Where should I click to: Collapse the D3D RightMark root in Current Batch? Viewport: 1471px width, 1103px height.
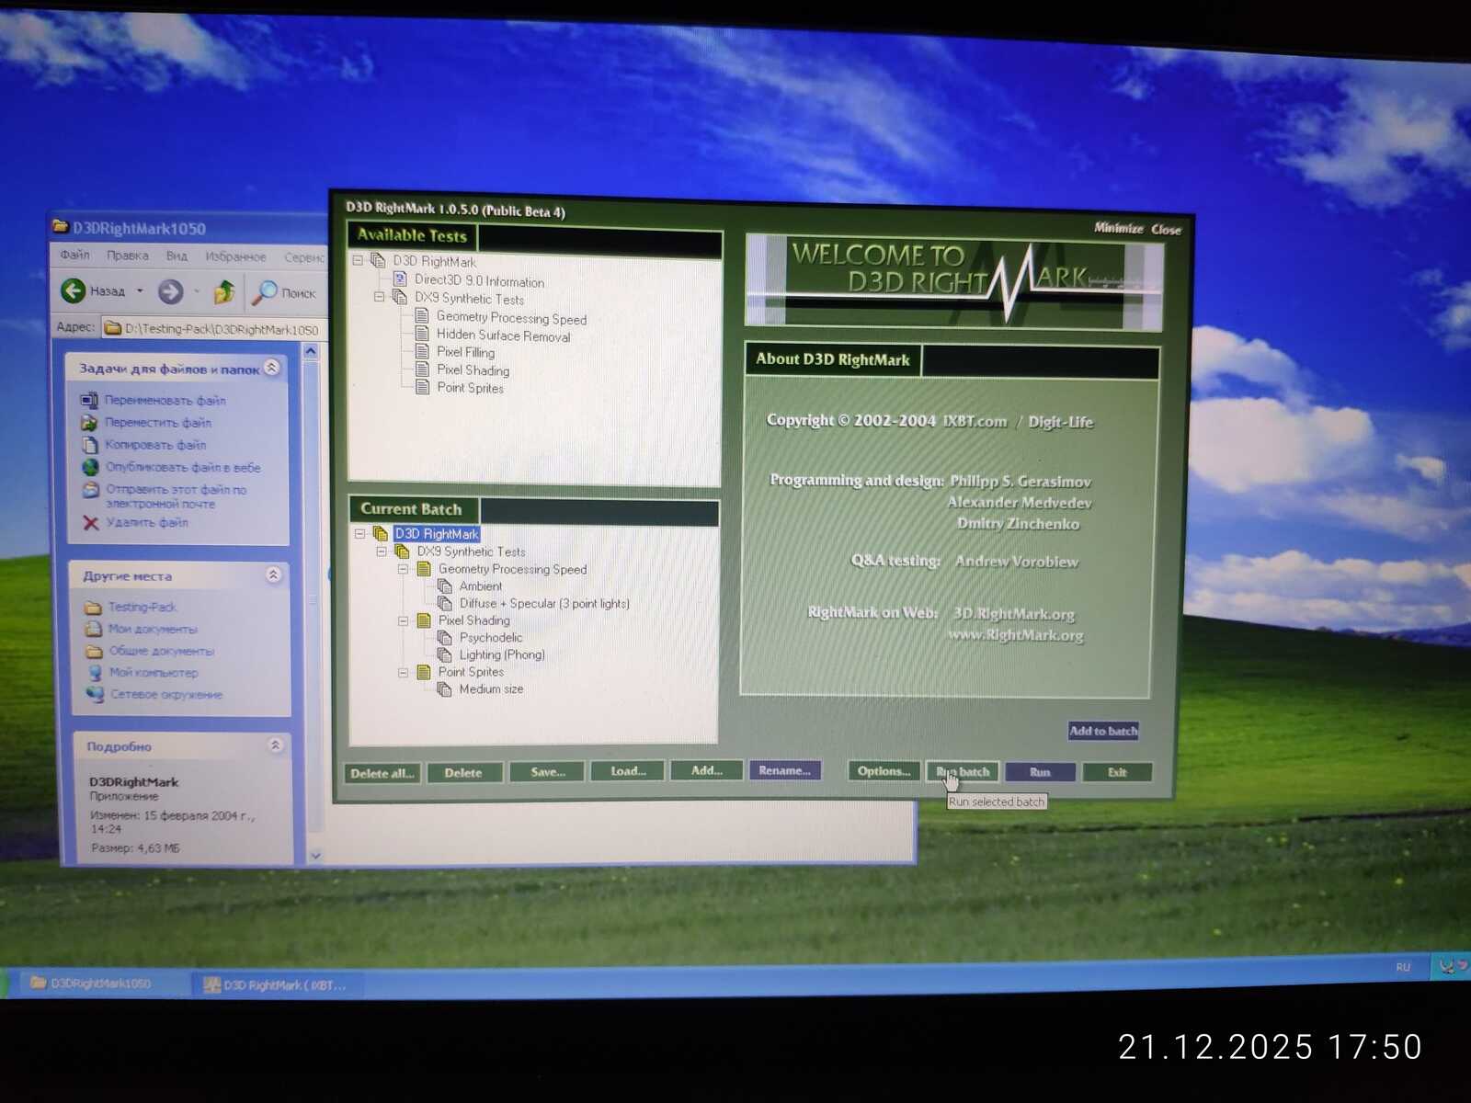tap(359, 533)
